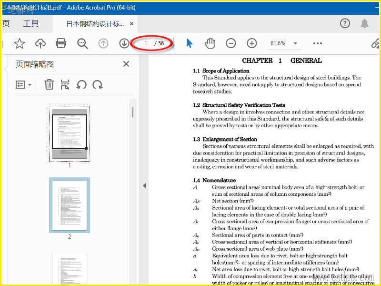This screenshot has width=381, height=286.
Task: Go to the next page with the down arrow
Action: click(124, 43)
